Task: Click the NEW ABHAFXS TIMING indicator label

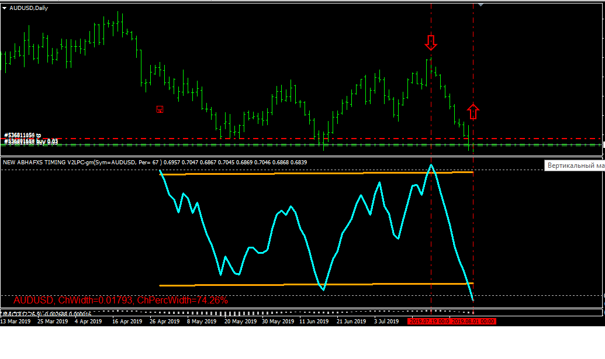Action: [155, 162]
